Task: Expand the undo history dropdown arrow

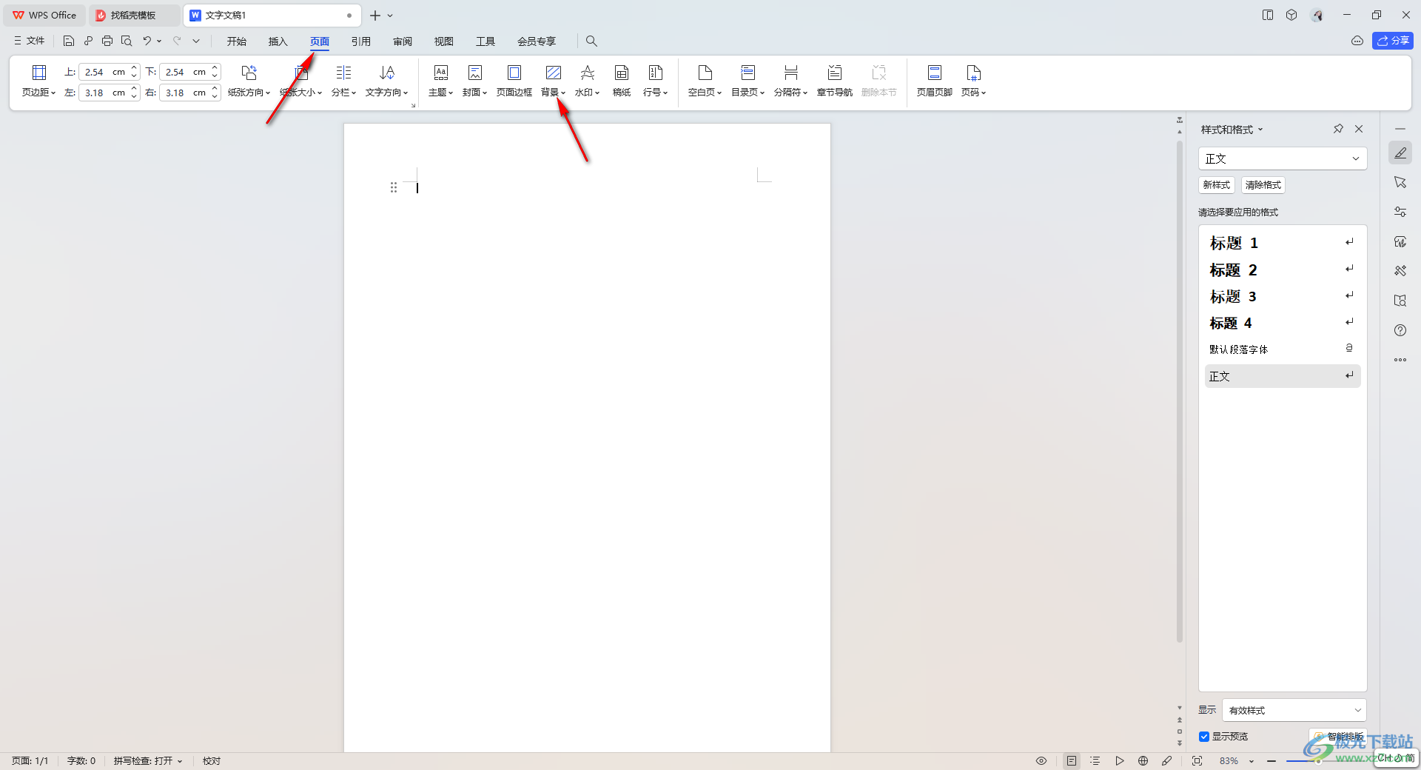Action: tap(159, 41)
